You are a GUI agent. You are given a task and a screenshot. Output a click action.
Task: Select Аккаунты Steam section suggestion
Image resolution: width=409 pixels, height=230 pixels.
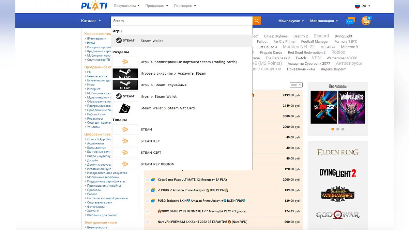tap(173, 73)
